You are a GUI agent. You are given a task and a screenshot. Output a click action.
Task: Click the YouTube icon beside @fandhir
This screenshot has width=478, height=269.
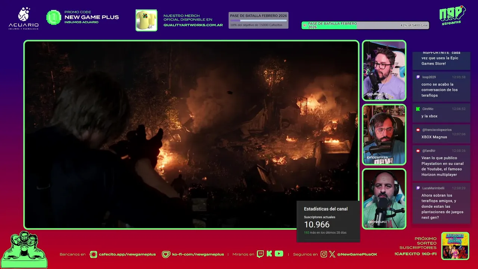click(418, 151)
